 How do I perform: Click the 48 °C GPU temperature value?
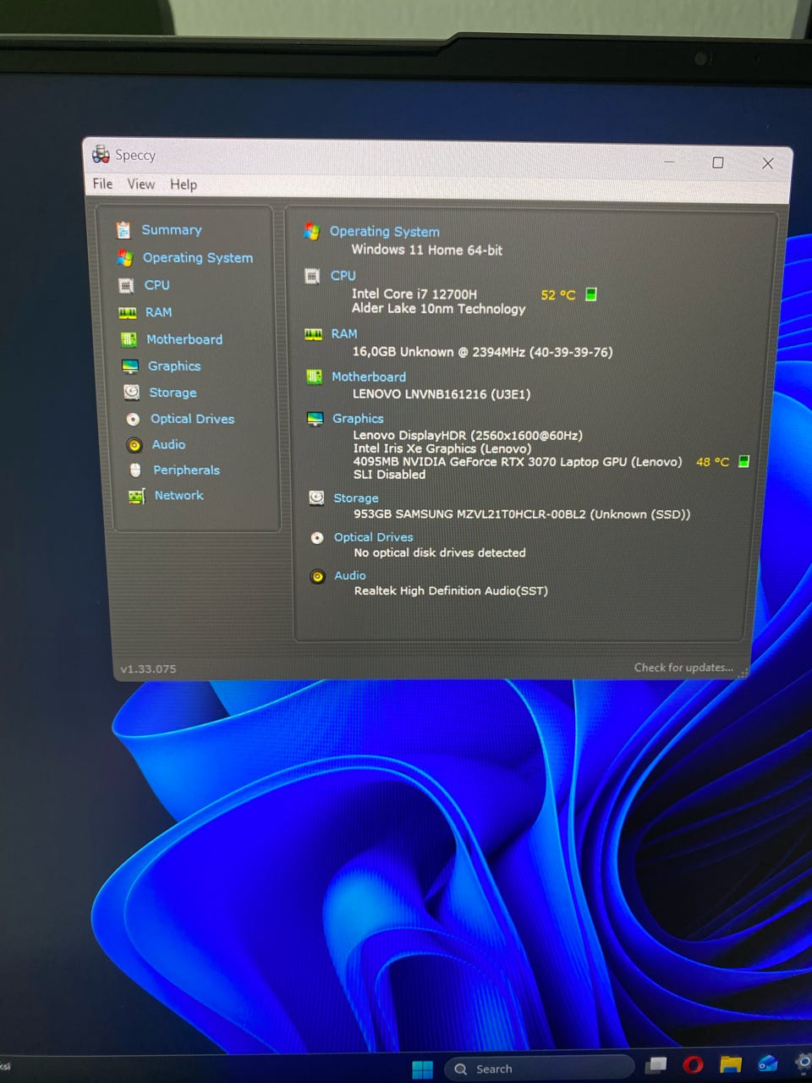click(x=712, y=462)
